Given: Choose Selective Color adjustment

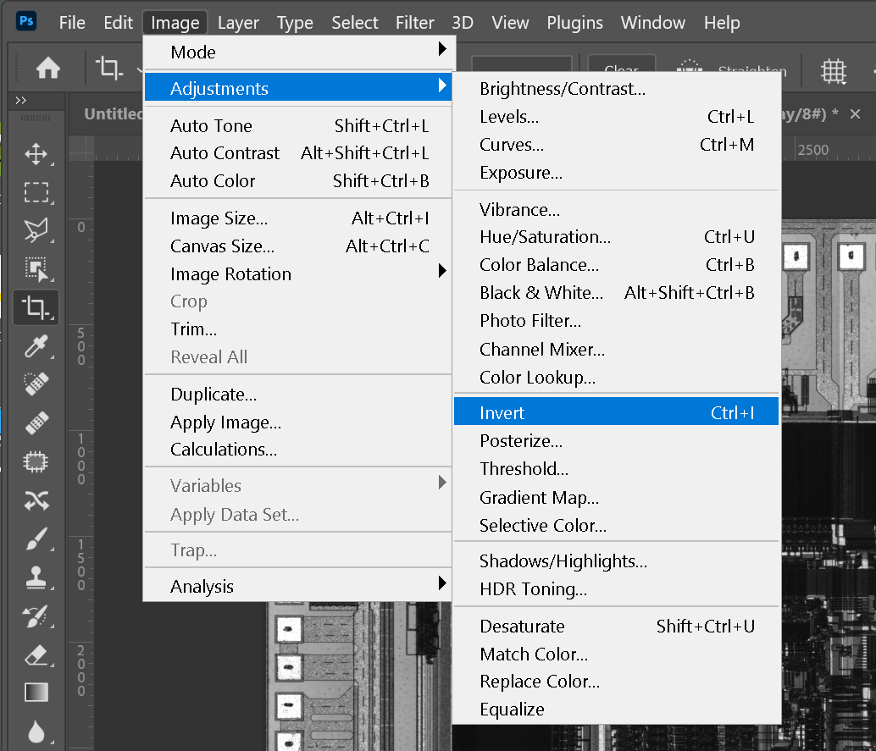Looking at the screenshot, I should pyautogui.click(x=616, y=525).
